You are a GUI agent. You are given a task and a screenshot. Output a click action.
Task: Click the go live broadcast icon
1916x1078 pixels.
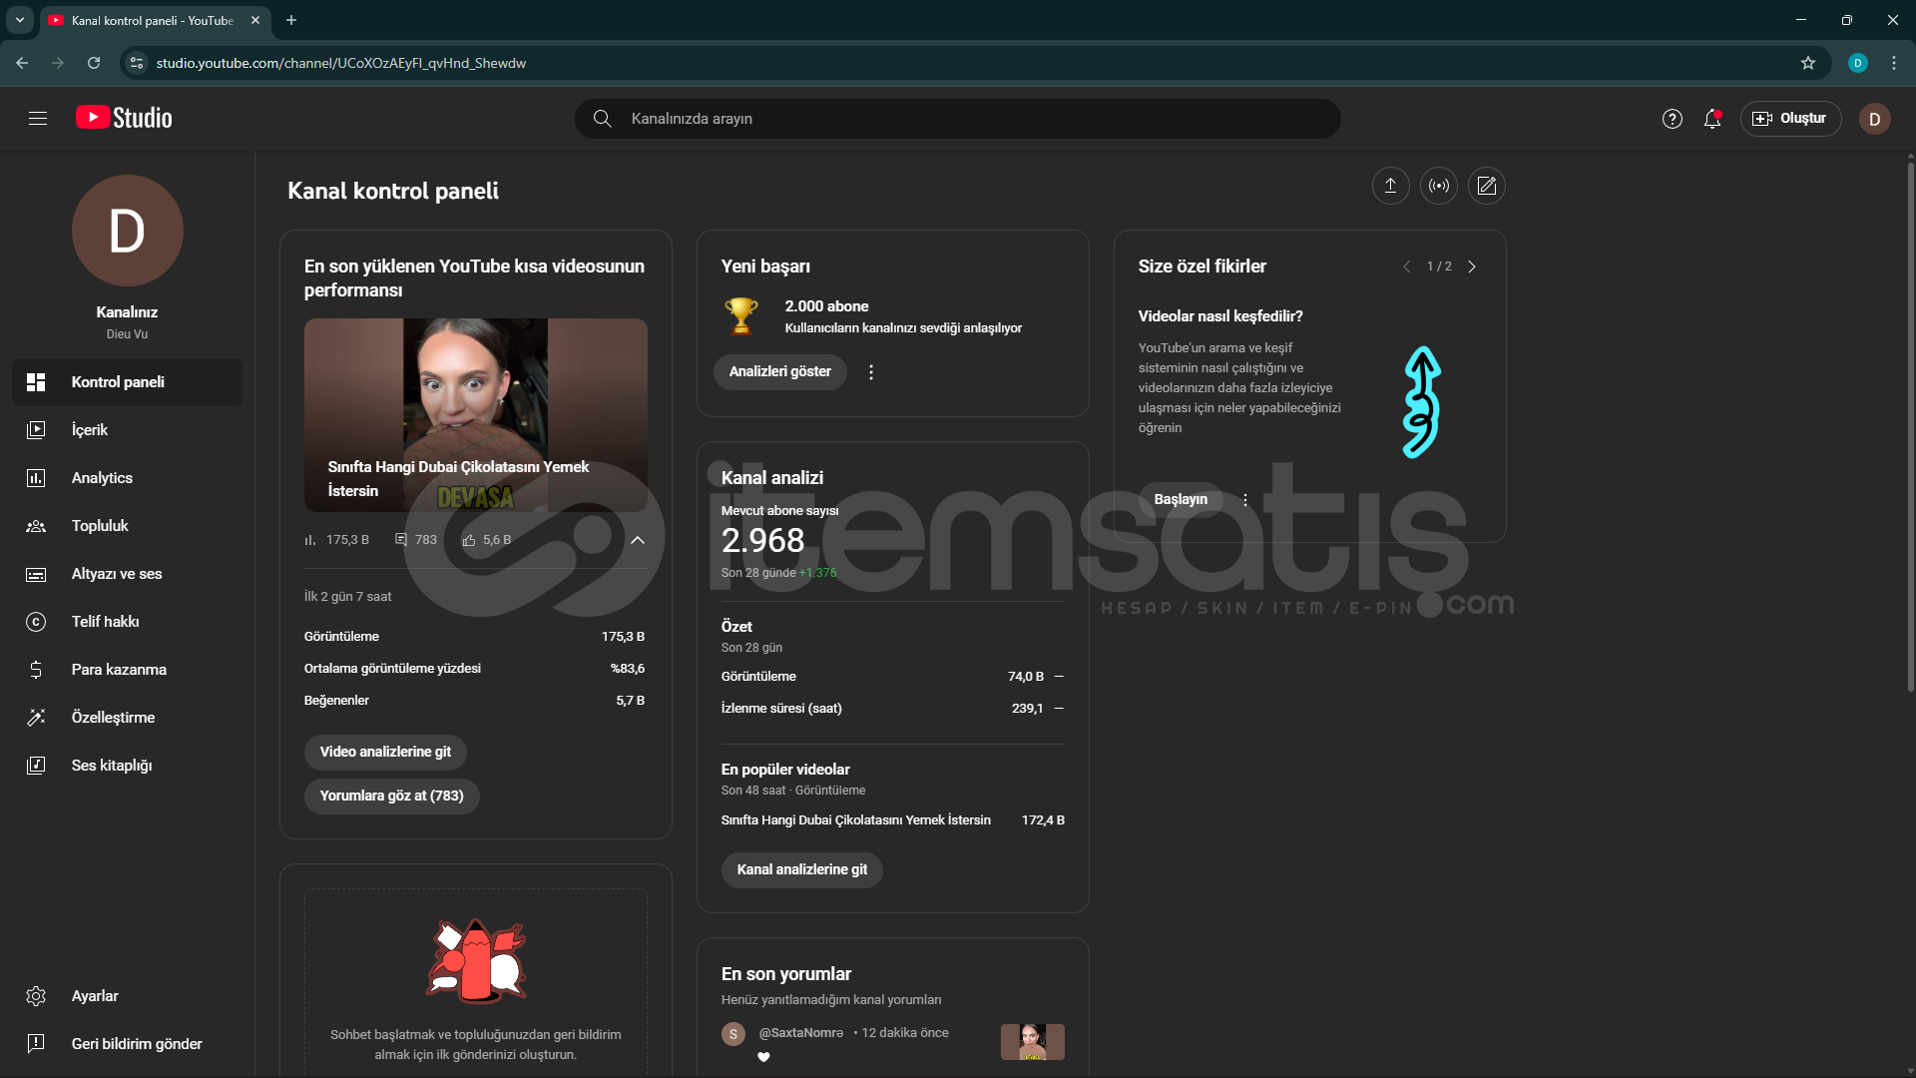[x=1438, y=186]
